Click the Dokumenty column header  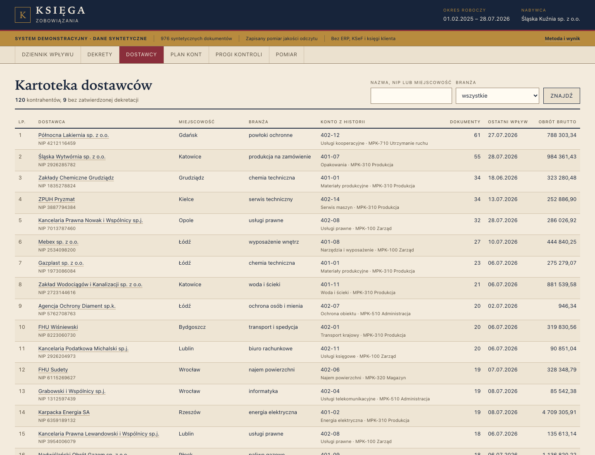(x=465, y=122)
